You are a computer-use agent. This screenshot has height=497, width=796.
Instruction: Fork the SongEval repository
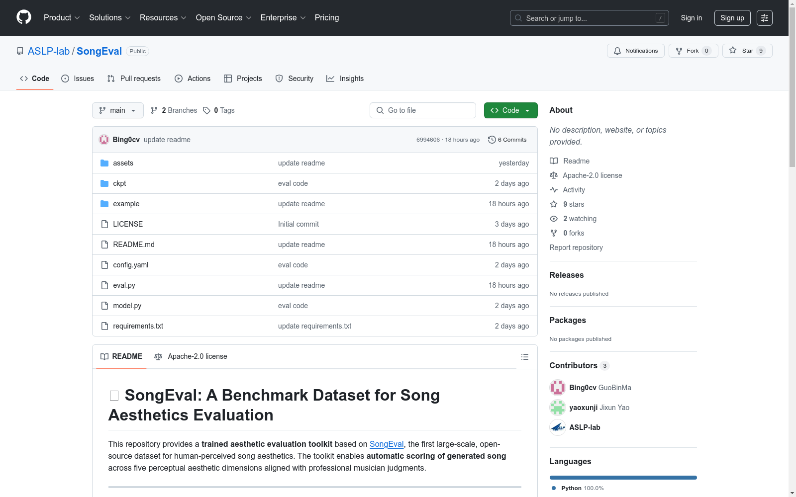694,51
